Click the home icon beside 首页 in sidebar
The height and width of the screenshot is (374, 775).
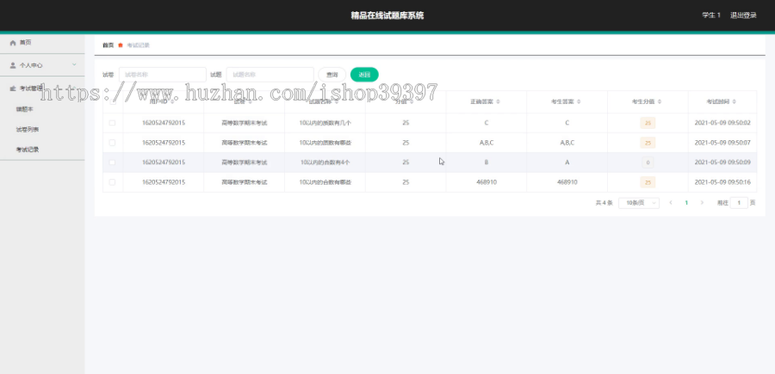13,43
